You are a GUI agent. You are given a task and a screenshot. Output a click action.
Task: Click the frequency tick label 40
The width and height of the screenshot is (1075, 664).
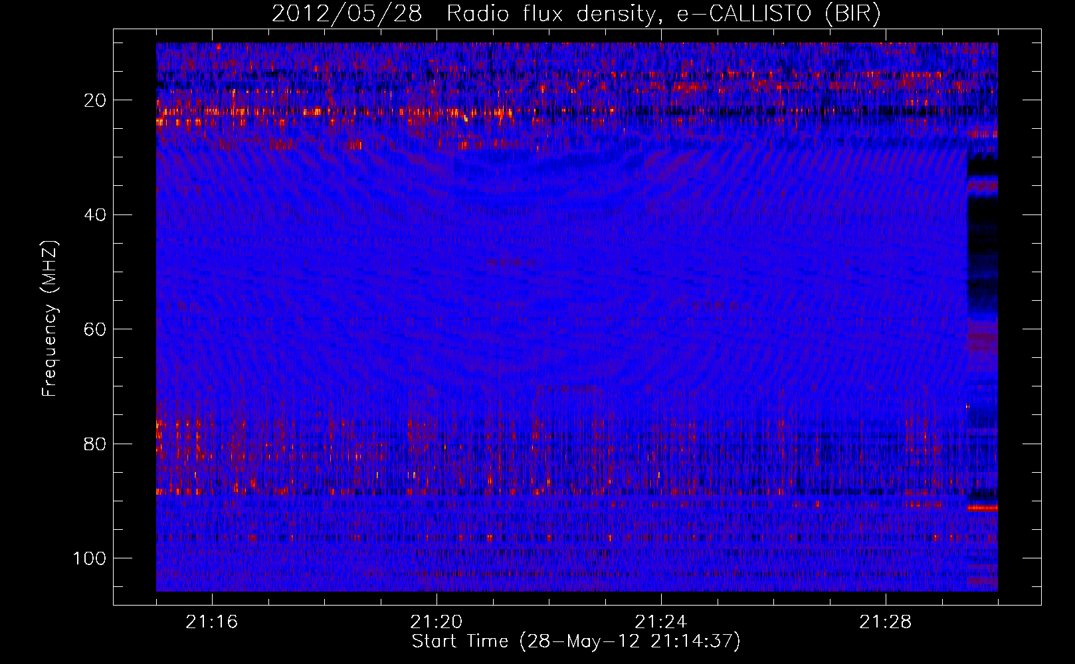coord(96,215)
